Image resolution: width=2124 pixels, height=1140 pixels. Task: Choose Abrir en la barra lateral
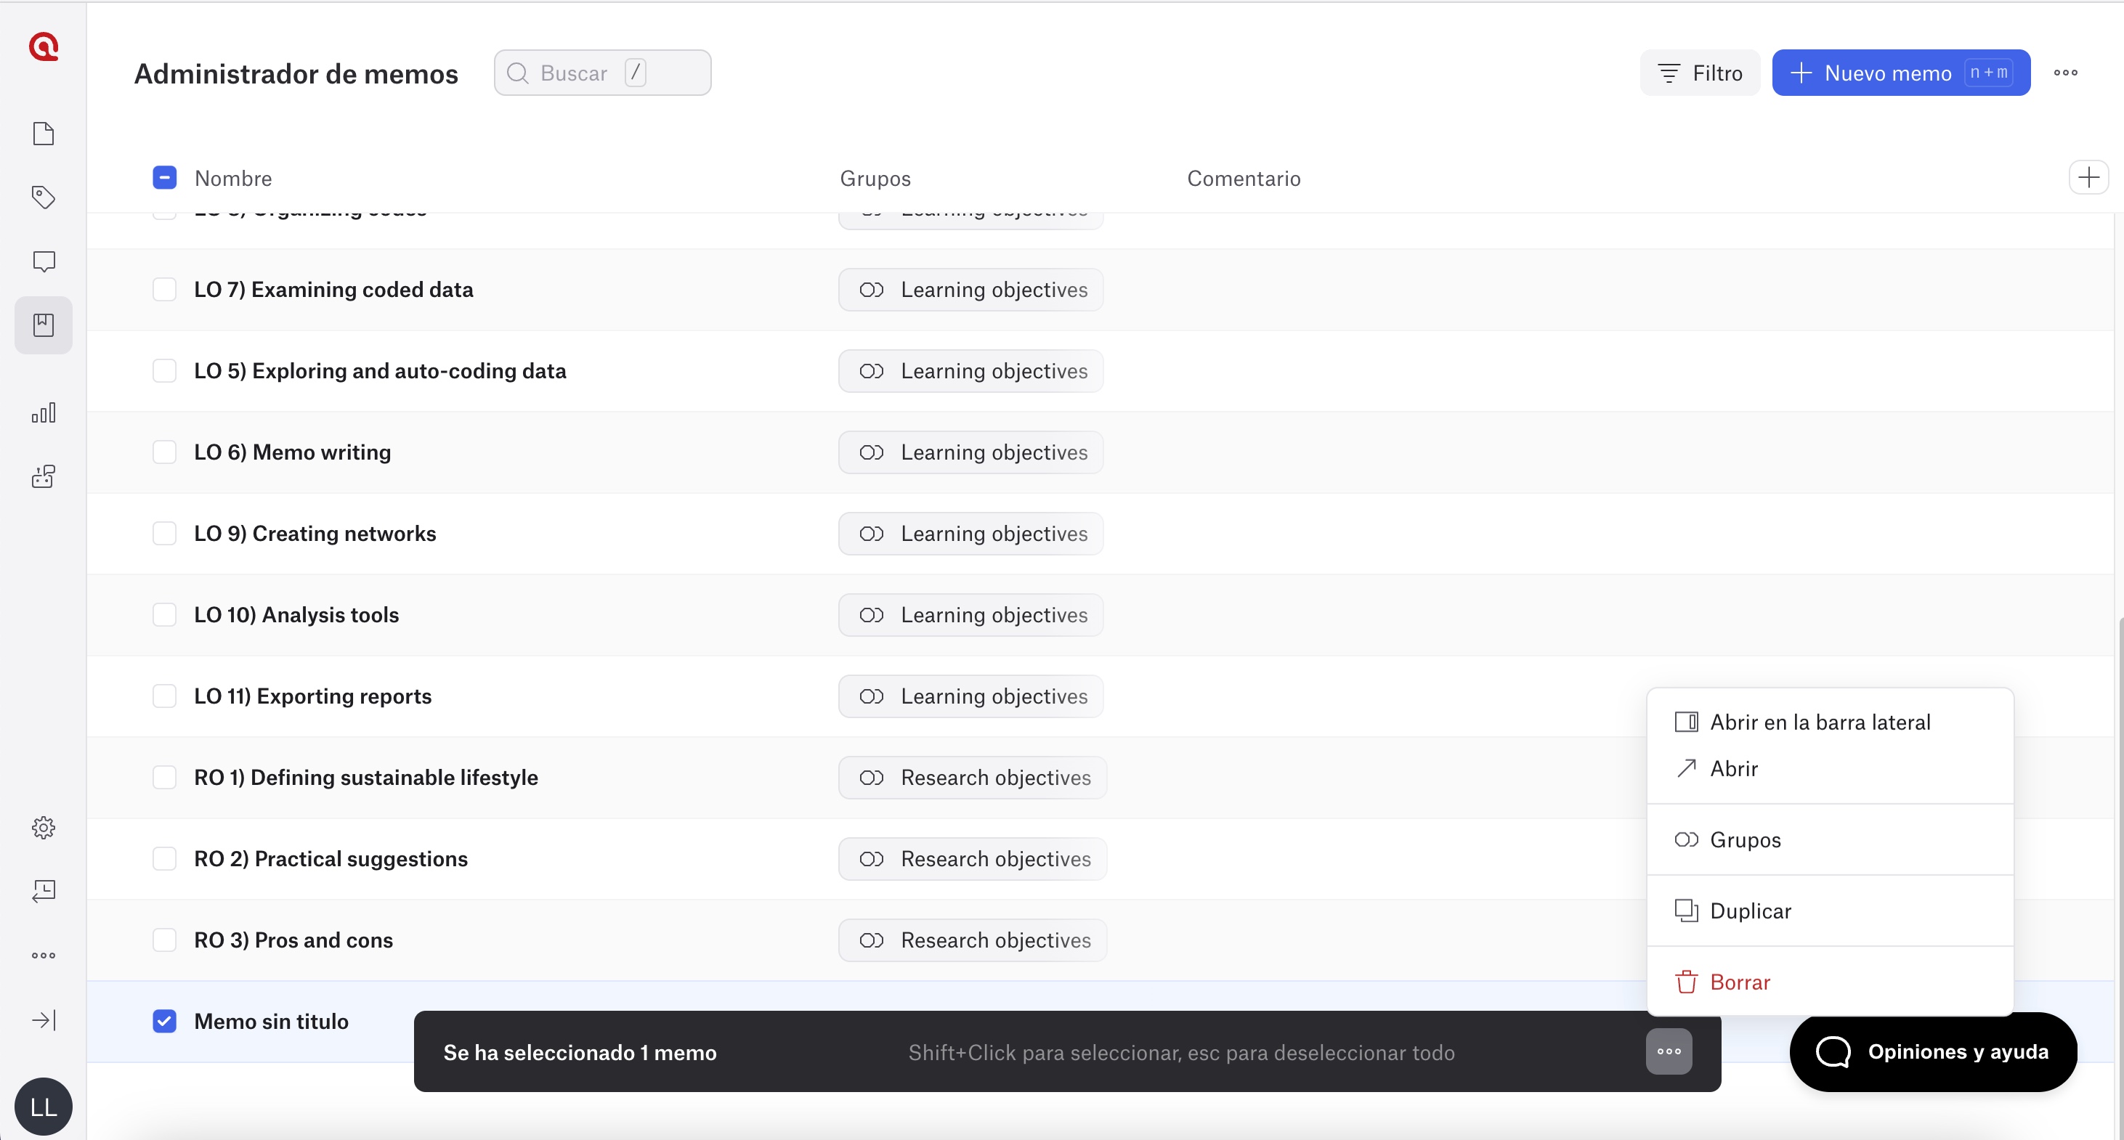pos(1830,722)
